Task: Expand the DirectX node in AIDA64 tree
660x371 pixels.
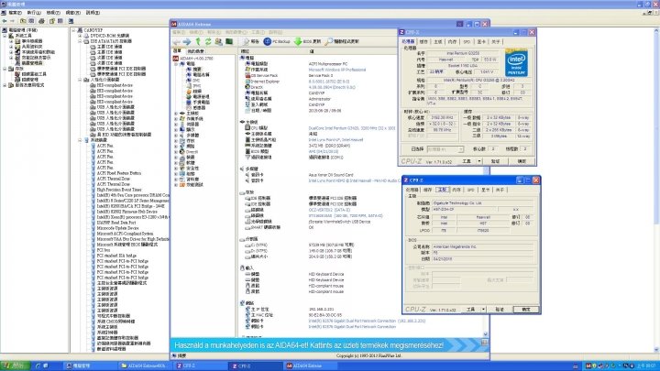Action: click(176, 152)
